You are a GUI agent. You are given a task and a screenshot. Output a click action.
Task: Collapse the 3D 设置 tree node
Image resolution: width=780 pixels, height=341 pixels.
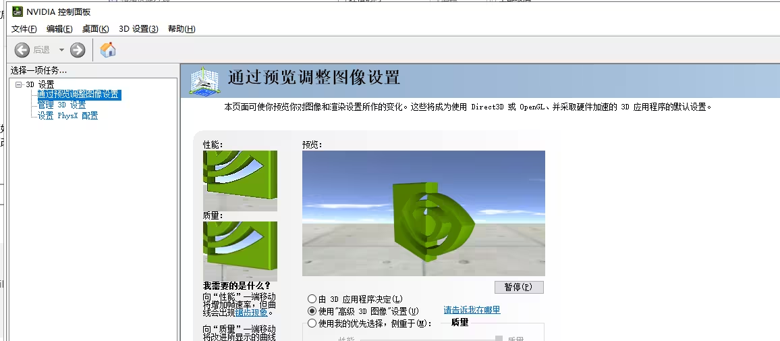[18, 84]
